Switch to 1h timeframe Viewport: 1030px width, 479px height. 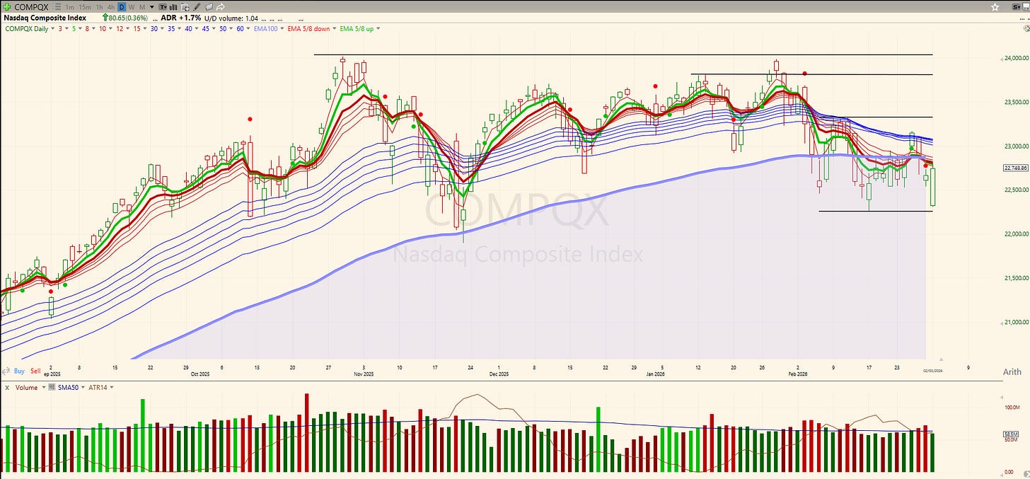click(100, 7)
